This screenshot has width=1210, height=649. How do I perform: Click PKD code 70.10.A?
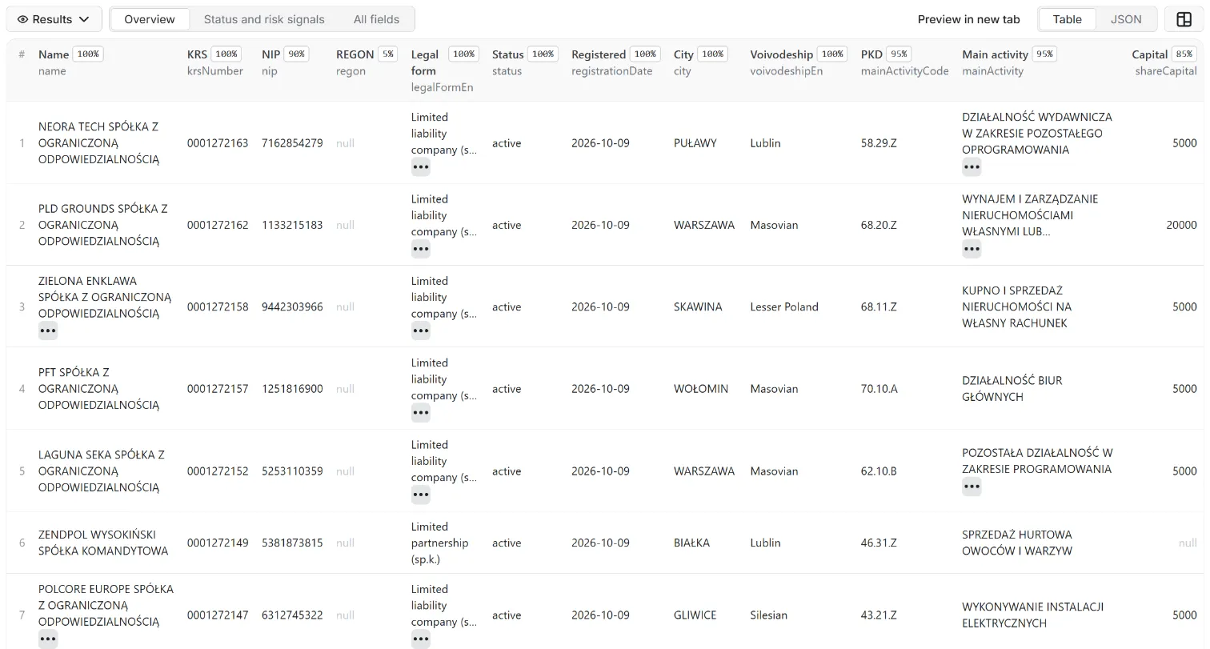(879, 389)
